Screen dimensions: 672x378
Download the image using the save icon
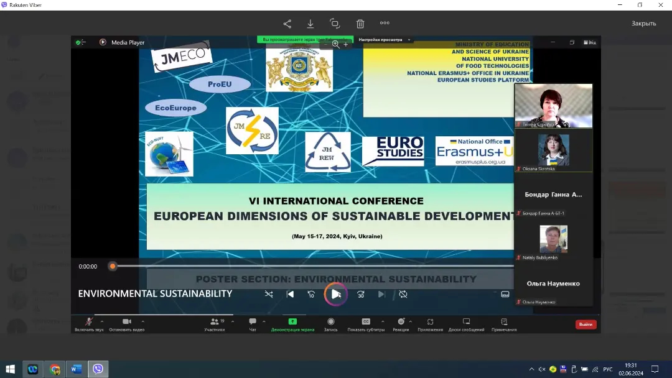pos(310,24)
